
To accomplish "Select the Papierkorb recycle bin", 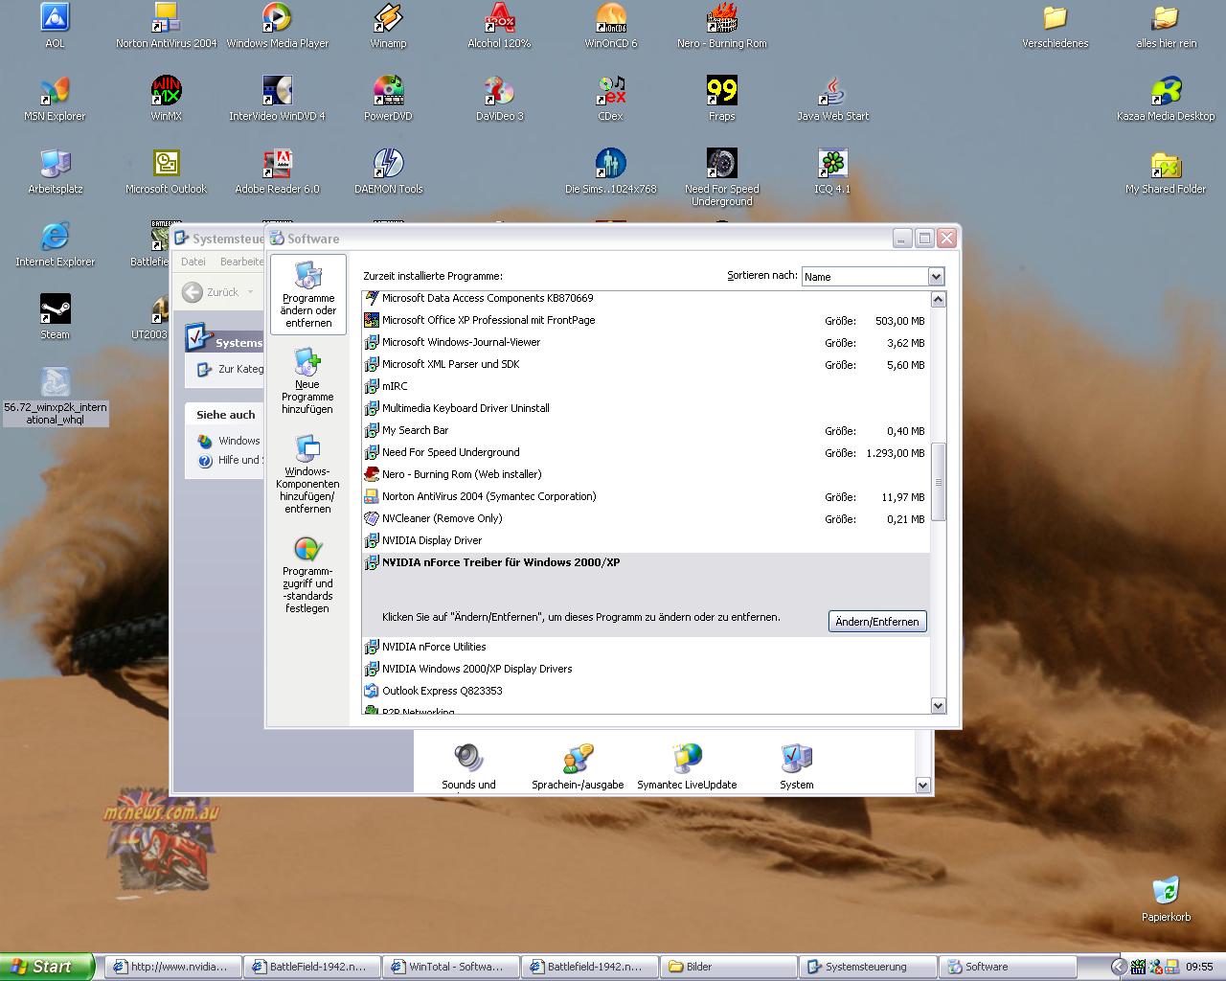I will (1166, 899).
